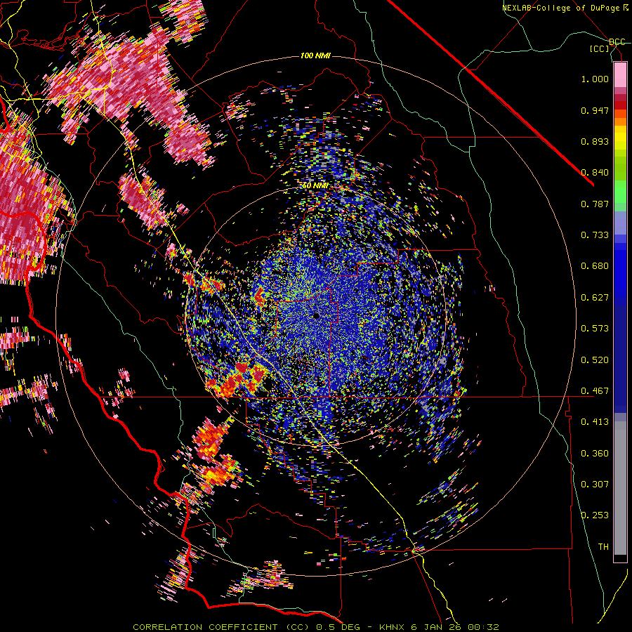Click the 100 NMI range ring label

point(315,55)
